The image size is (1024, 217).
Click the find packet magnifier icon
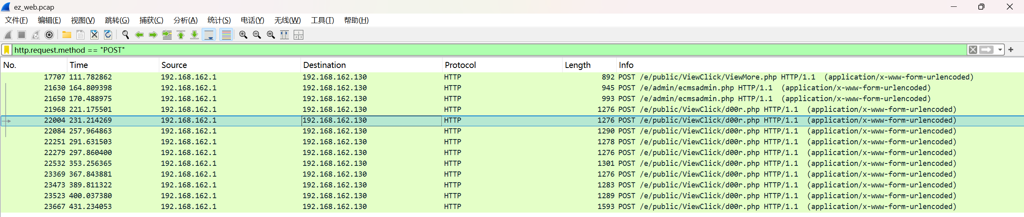point(125,35)
